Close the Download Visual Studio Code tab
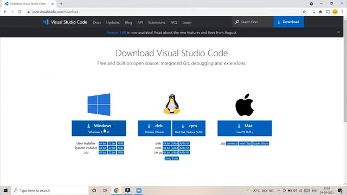This screenshot has width=347, height=195. [x=53, y=4]
